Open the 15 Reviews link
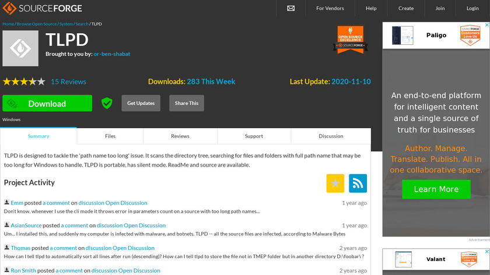Image resolution: width=490 pixels, height=275 pixels. 68,82
